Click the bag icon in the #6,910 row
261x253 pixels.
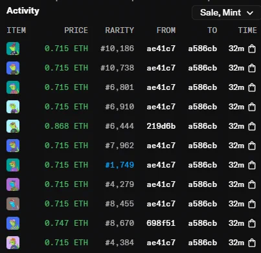pos(252,107)
